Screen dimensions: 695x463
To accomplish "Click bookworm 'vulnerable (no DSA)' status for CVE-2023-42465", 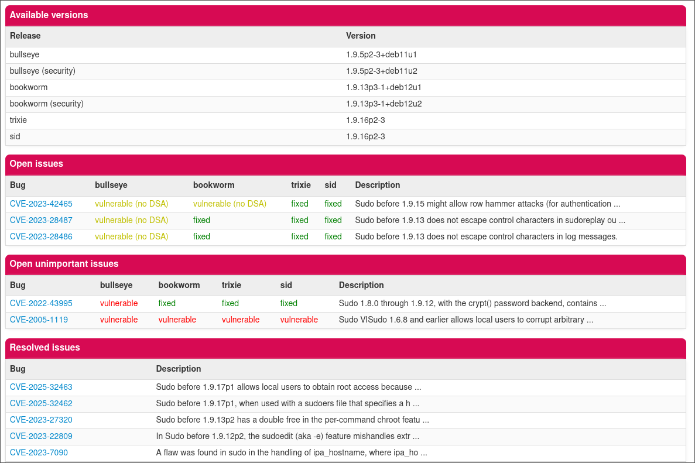I will [x=230, y=204].
